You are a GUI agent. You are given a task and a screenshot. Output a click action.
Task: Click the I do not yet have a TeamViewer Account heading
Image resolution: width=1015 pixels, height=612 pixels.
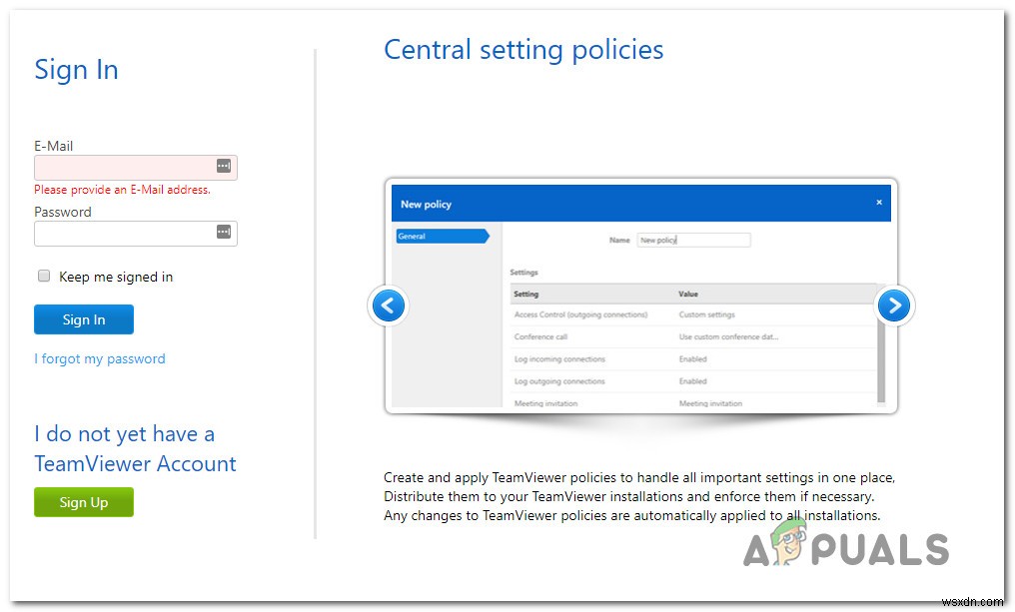click(135, 448)
